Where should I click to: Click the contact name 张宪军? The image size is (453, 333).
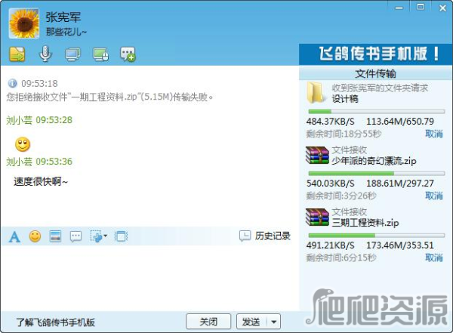[63, 17]
